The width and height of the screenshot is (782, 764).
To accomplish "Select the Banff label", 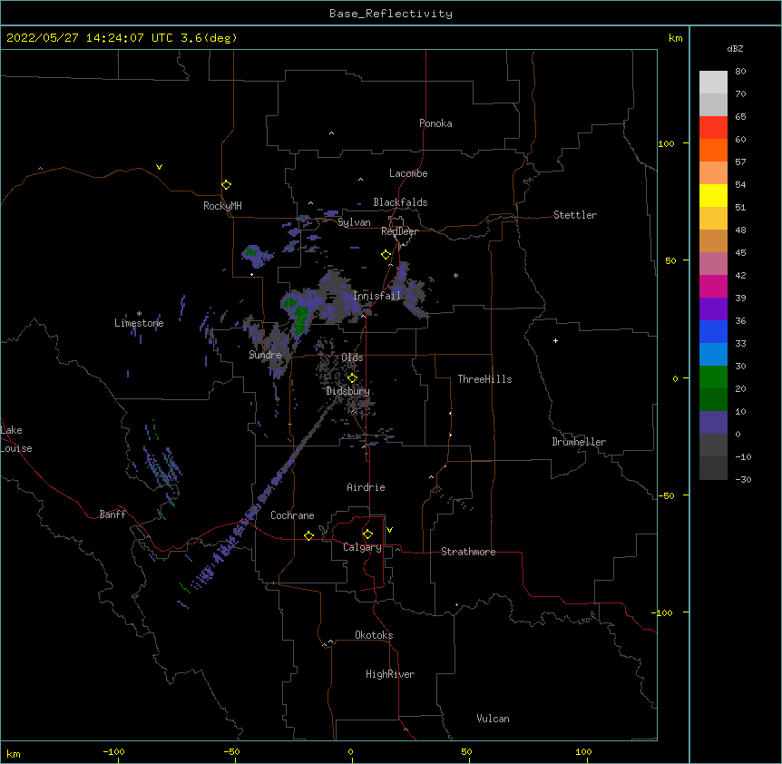I will click(x=112, y=514).
